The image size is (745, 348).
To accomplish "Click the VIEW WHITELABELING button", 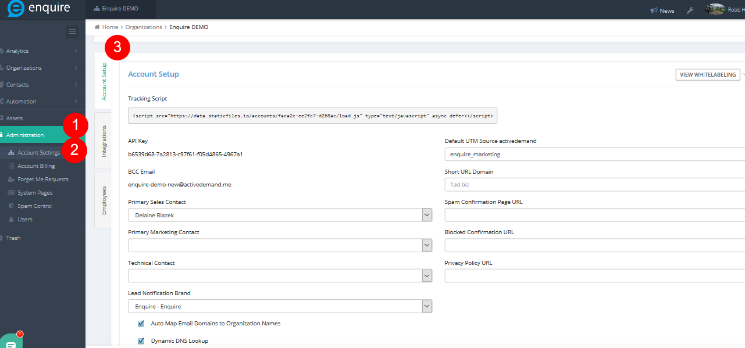I will pyautogui.click(x=708, y=75).
